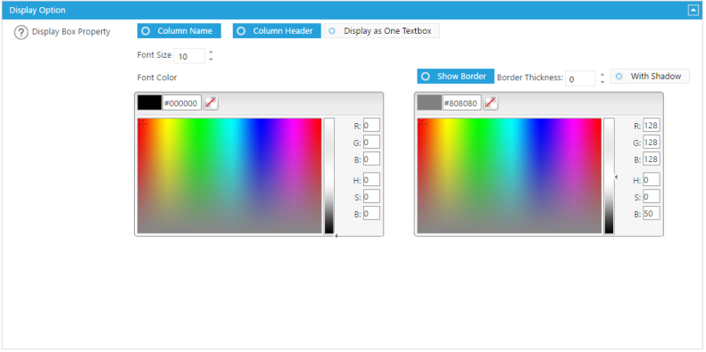Click the no-color icon for font color

[211, 103]
